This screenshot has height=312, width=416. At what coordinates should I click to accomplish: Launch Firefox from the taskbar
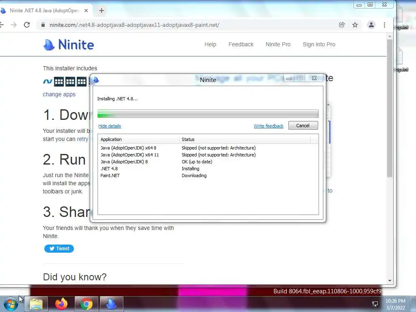pyautogui.click(x=61, y=304)
